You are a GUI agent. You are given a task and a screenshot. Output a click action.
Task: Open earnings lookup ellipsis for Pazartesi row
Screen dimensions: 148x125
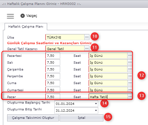(130, 56)
